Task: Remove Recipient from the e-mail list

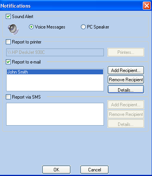Action: pos(126,80)
